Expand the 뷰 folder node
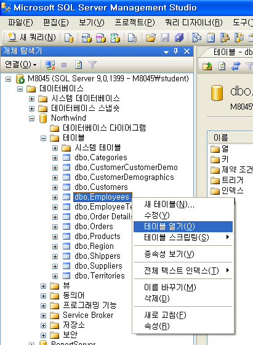This screenshot has width=253, height=345. click(x=43, y=286)
